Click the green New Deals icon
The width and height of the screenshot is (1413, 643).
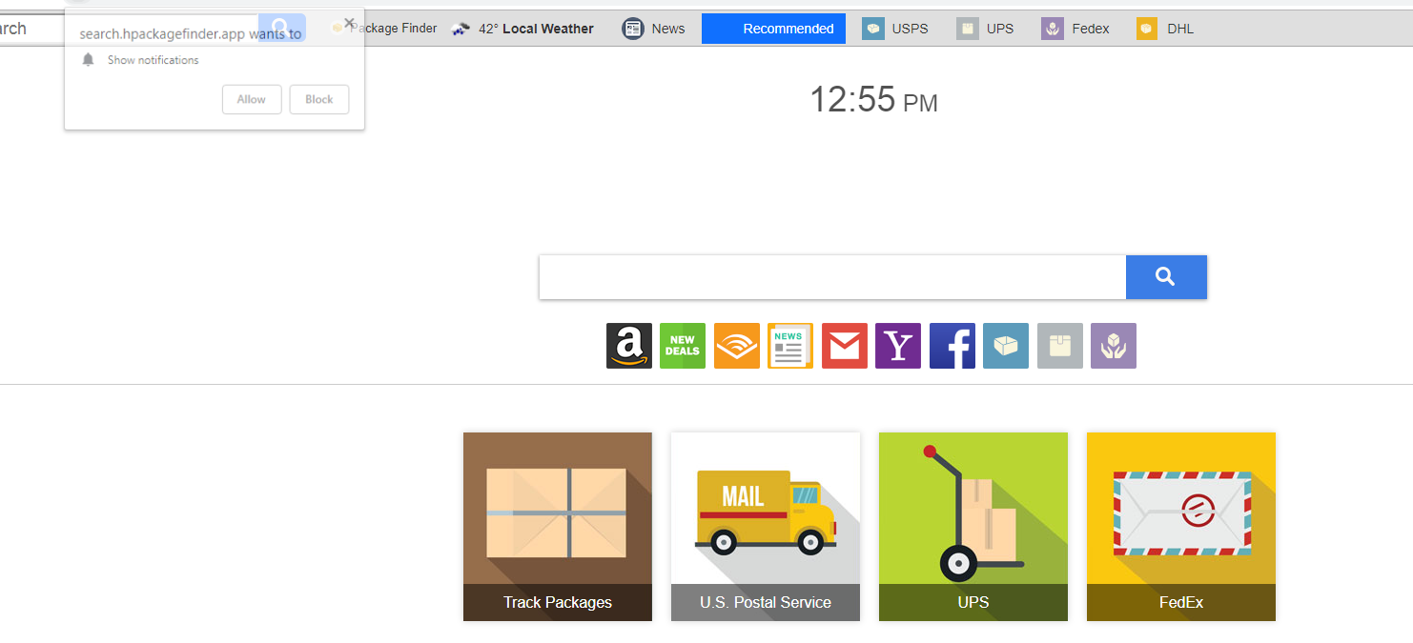(x=683, y=346)
